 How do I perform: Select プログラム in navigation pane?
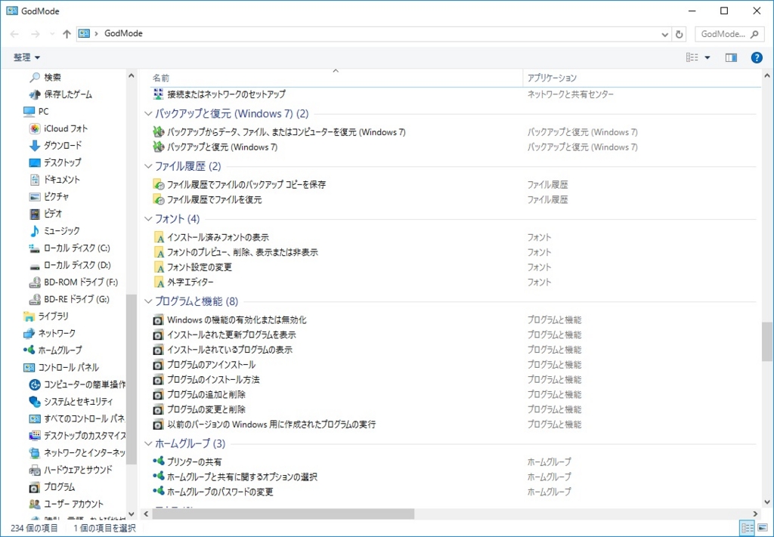point(59,487)
